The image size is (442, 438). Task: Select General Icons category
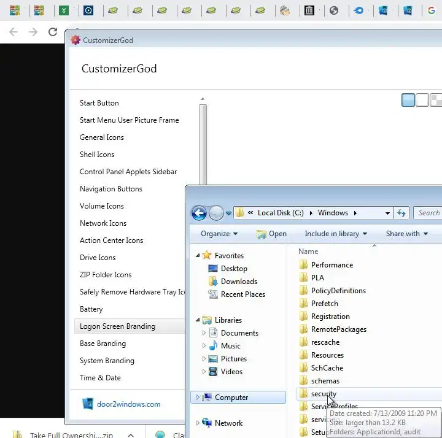[x=102, y=137]
